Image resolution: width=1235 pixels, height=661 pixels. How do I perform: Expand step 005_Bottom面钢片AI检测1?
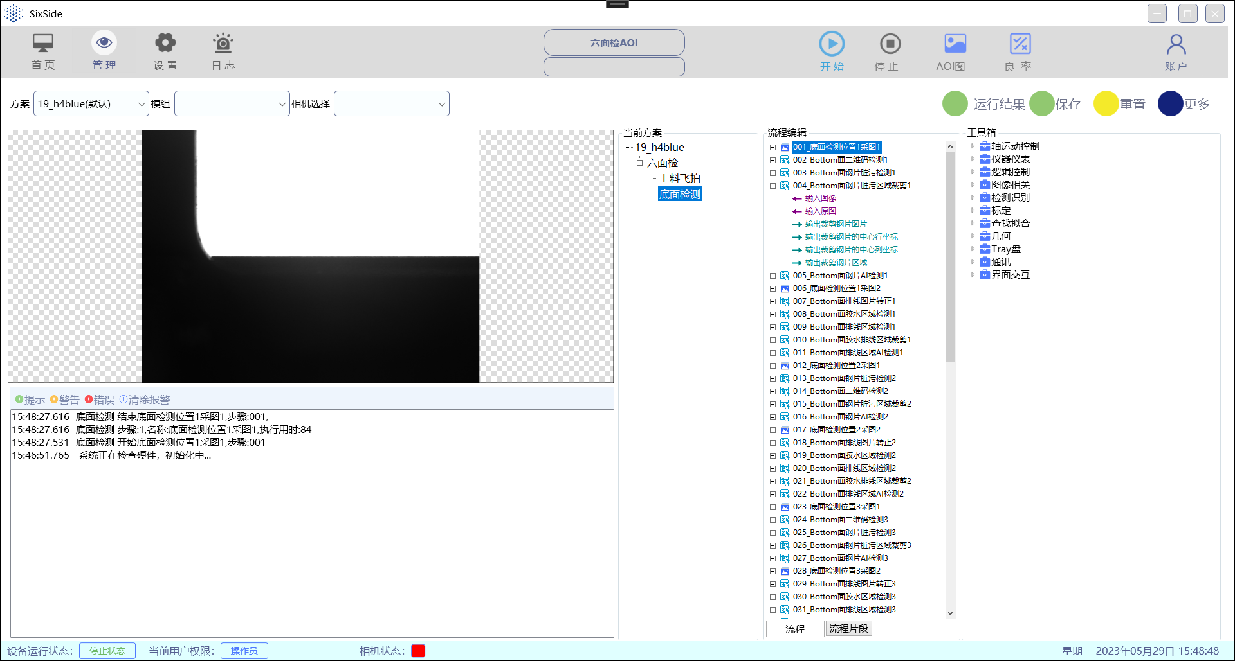[x=773, y=276]
